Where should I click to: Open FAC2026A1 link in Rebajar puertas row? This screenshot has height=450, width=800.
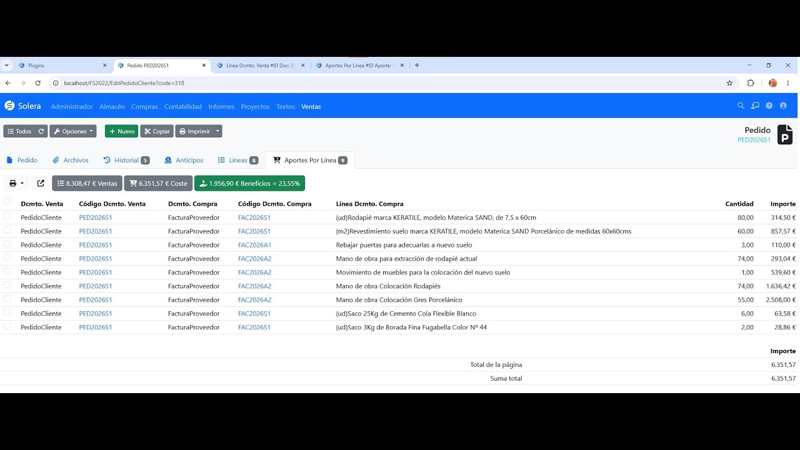coord(254,245)
